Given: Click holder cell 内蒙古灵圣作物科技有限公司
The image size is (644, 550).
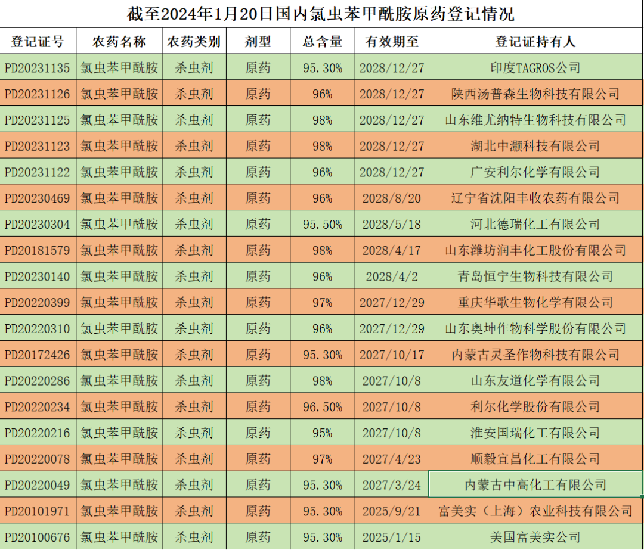Looking at the screenshot, I should 535,354.
